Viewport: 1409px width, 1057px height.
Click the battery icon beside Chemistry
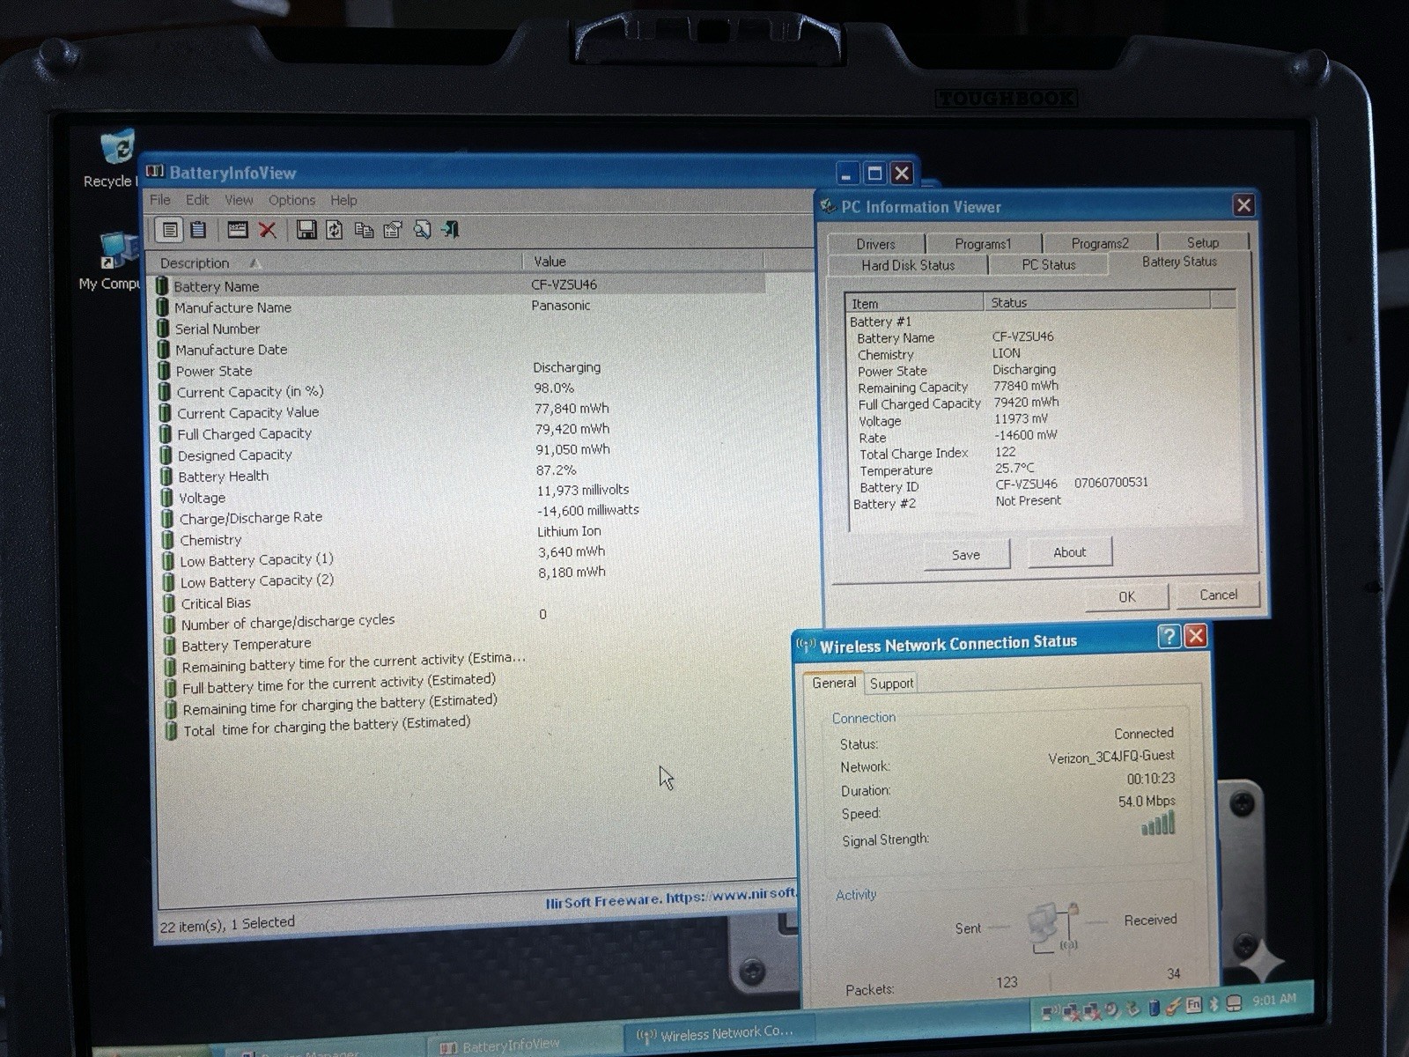coord(167,540)
